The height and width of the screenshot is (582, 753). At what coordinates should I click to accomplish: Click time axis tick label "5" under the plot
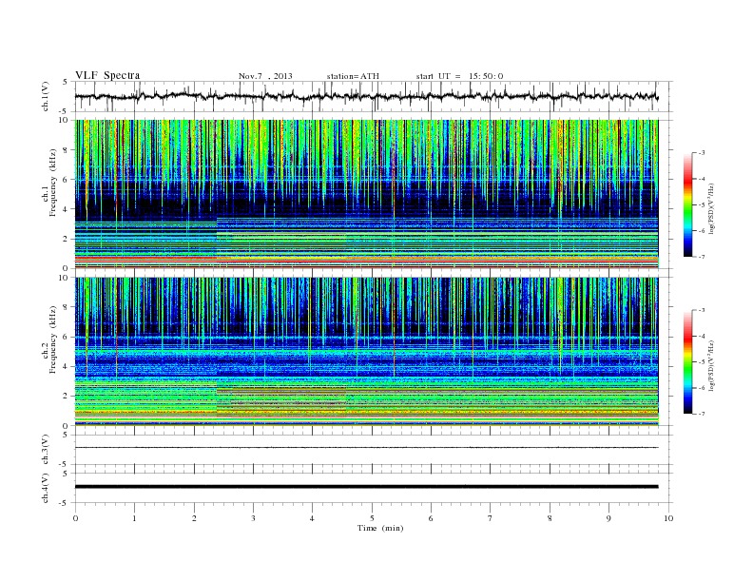point(372,518)
